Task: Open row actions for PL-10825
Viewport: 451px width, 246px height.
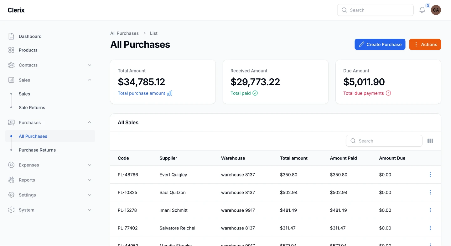Action: point(430,192)
